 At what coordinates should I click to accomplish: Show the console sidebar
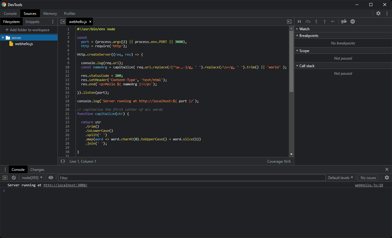5,178
